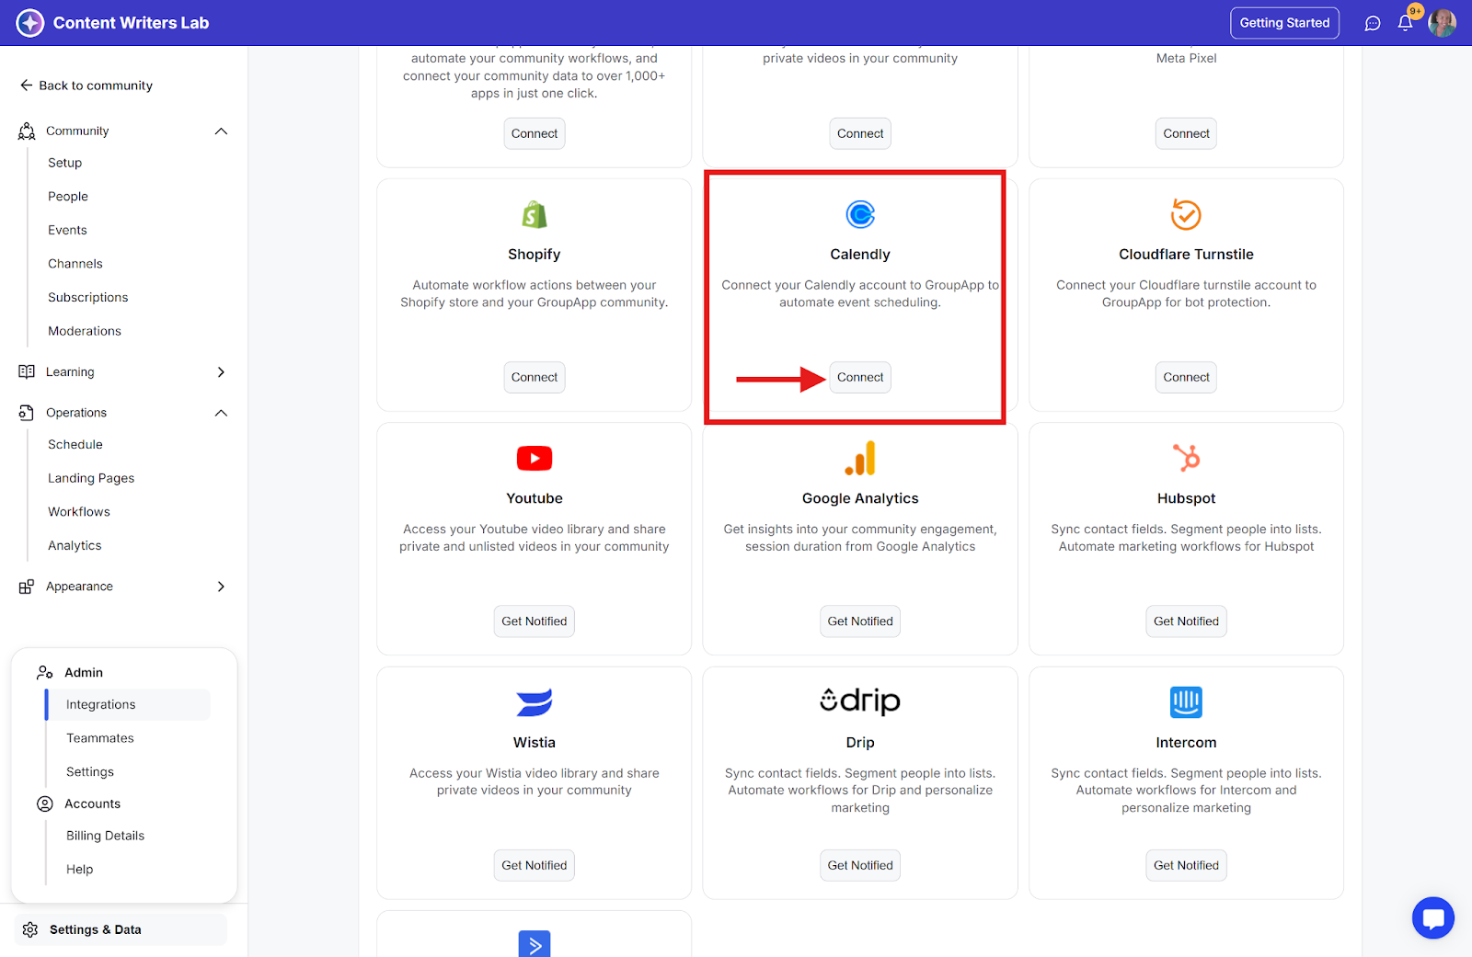Click the Intercom logo icon
The height and width of the screenshot is (957, 1472).
click(1186, 702)
